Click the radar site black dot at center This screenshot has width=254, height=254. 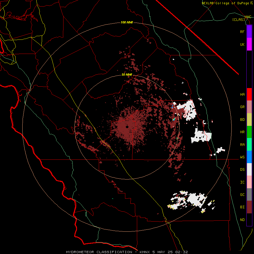(x=127, y=127)
